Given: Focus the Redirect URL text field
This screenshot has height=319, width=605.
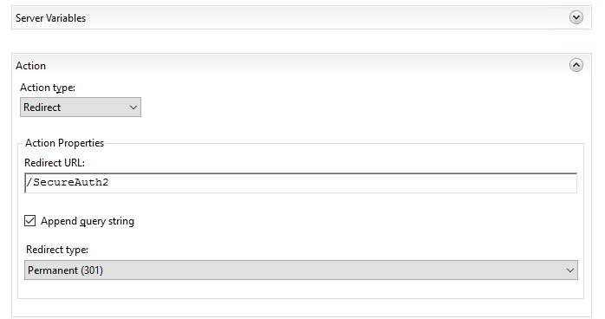Looking at the screenshot, I should click(301, 183).
